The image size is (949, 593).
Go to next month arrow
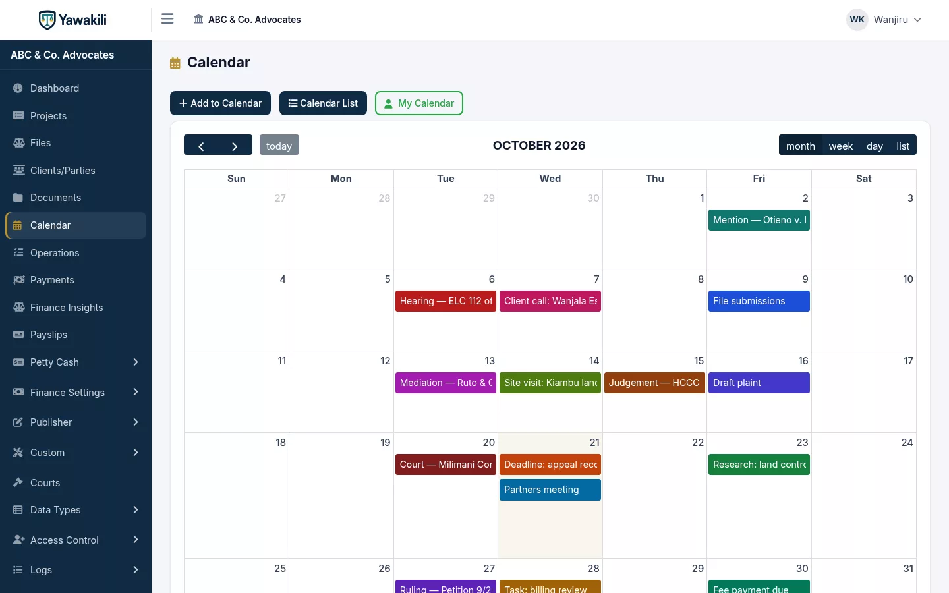pyautogui.click(x=235, y=145)
